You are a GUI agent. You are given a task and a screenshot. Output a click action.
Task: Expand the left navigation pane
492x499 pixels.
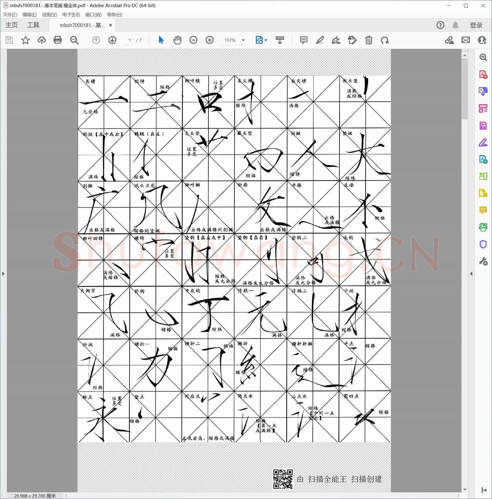(x=3, y=274)
